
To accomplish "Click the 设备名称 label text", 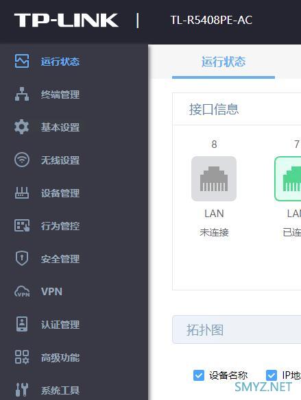I will pyautogui.click(x=228, y=375).
